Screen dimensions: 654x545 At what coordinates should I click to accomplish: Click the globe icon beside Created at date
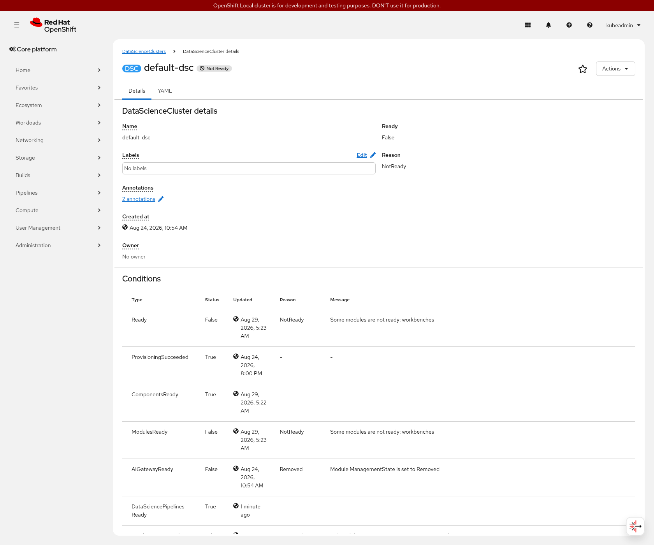[125, 227]
